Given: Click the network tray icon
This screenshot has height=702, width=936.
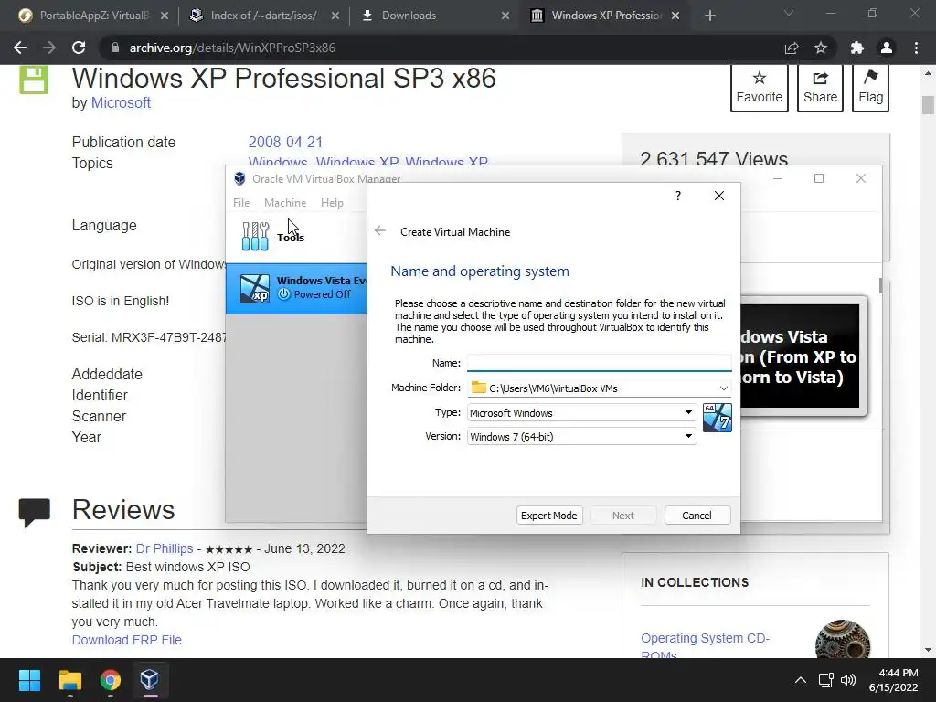Looking at the screenshot, I should pos(826,680).
